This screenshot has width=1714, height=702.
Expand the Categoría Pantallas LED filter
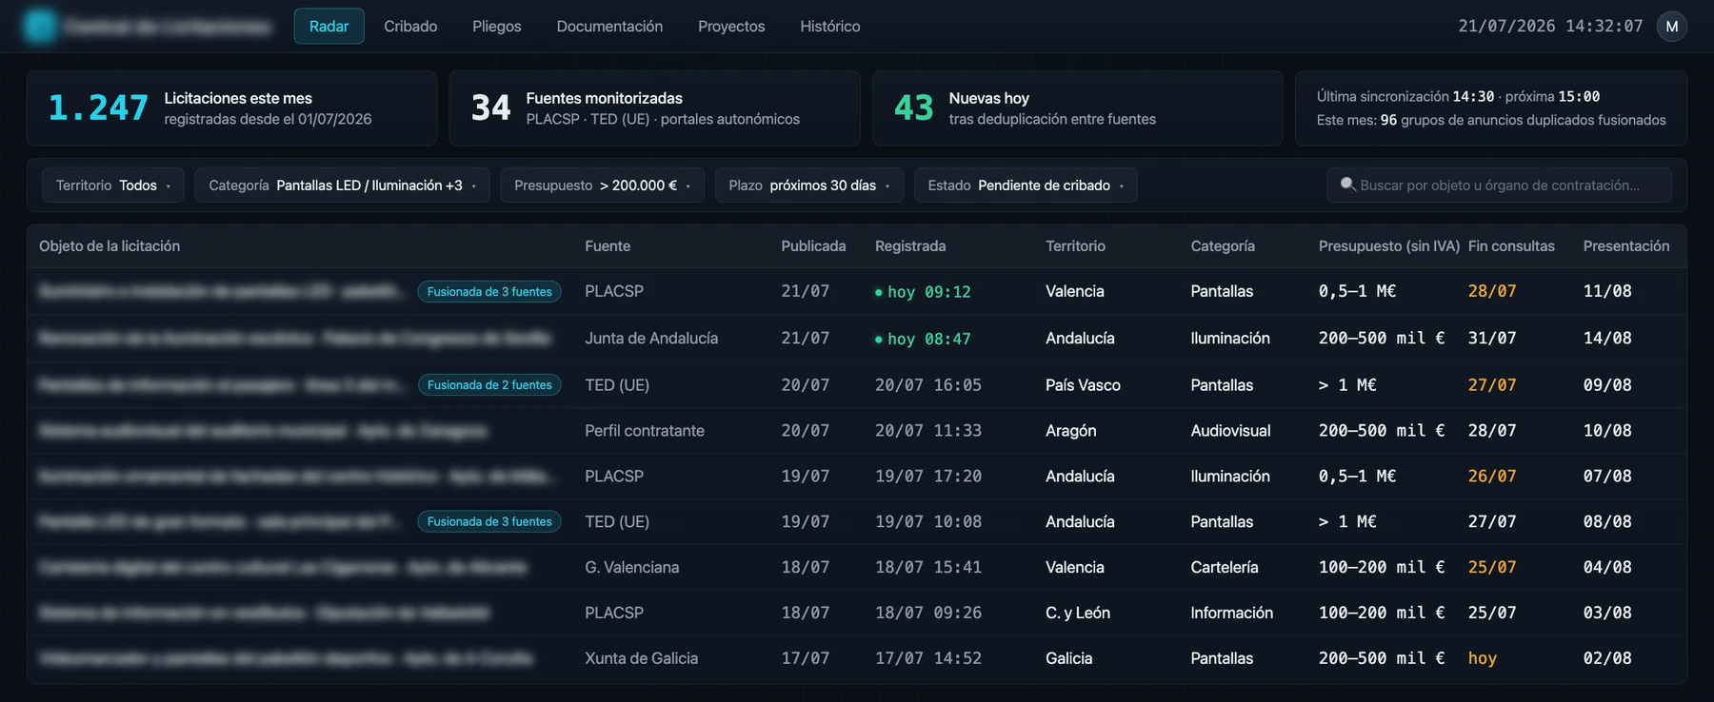tap(343, 185)
